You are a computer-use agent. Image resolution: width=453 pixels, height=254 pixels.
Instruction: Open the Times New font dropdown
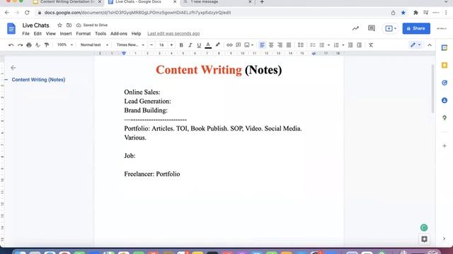click(130, 45)
